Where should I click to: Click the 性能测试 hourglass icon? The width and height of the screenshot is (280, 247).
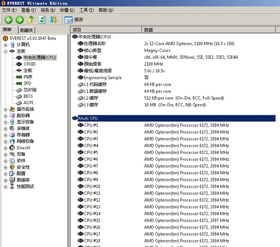click(12, 187)
